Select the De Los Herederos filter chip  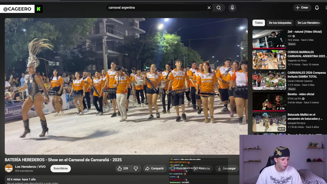(309, 23)
